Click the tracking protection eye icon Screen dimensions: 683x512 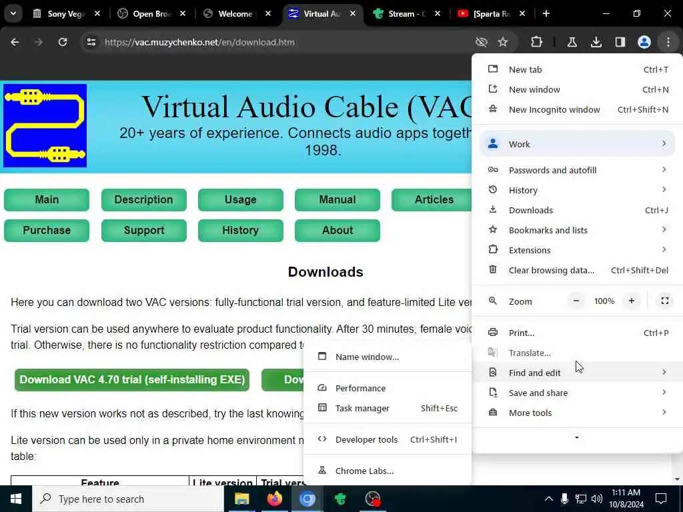(x=482, y=42)
